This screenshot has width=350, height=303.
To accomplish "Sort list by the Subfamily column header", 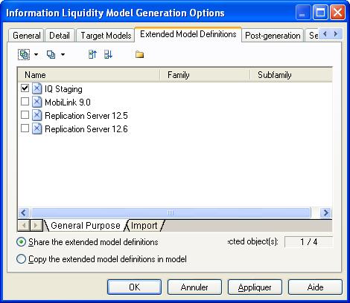I will pyautogui.click(x=291, y=75).
